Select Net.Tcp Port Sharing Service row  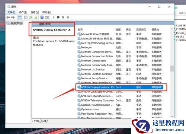point(120,43)
